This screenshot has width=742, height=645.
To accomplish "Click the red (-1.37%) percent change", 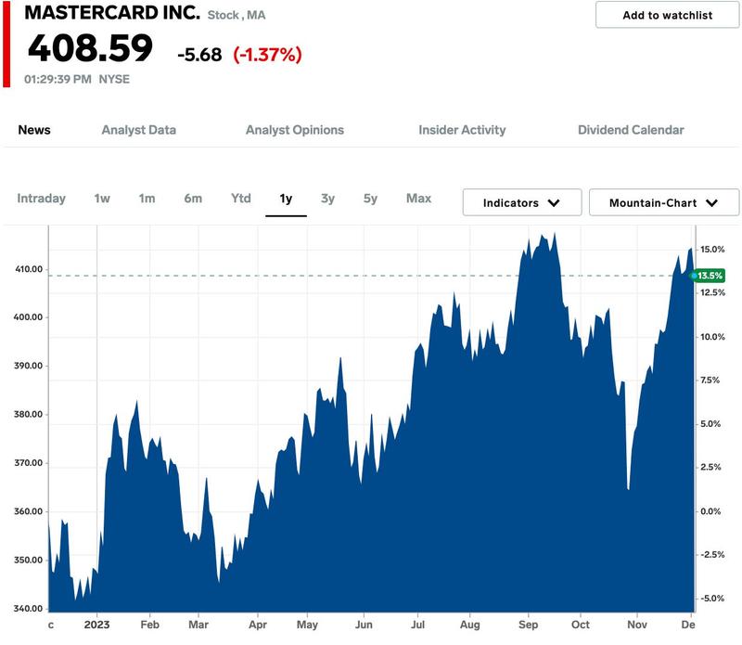I will tap(267, 55).
